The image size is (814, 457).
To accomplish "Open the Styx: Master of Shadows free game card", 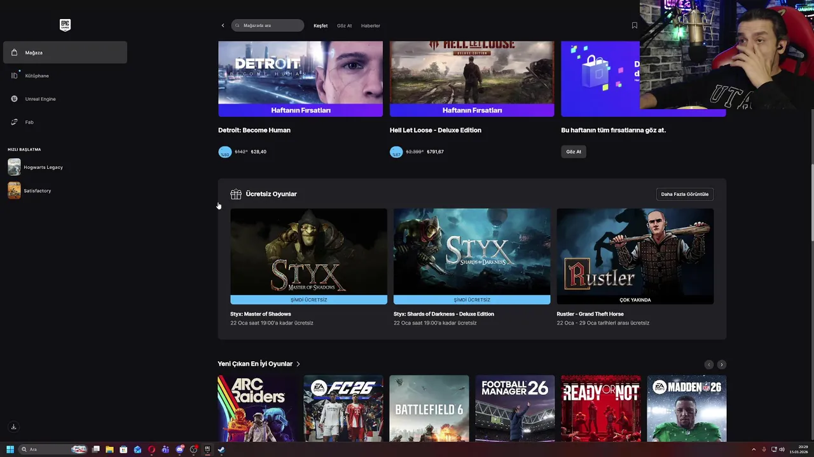I will pyautogui.click(x=308, y=256).
